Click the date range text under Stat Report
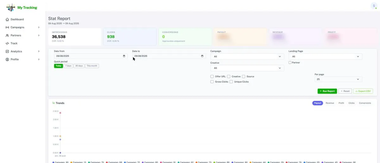The width and height of the screenshot is (380, 163). 64,24
